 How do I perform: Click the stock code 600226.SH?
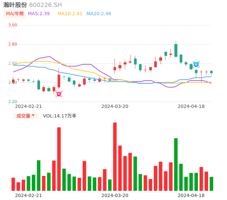(x=45, y=5)
